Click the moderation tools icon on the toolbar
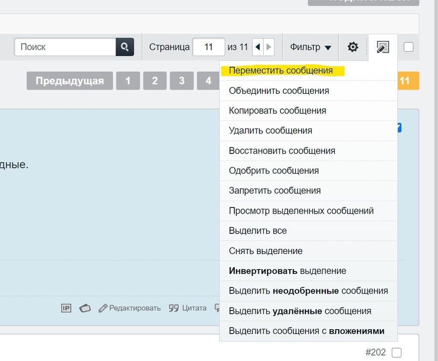 click(x=383, y=47)
